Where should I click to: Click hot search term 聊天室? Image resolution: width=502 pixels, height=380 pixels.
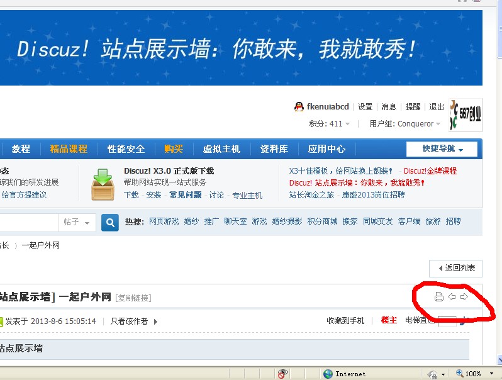pos(235,221)
